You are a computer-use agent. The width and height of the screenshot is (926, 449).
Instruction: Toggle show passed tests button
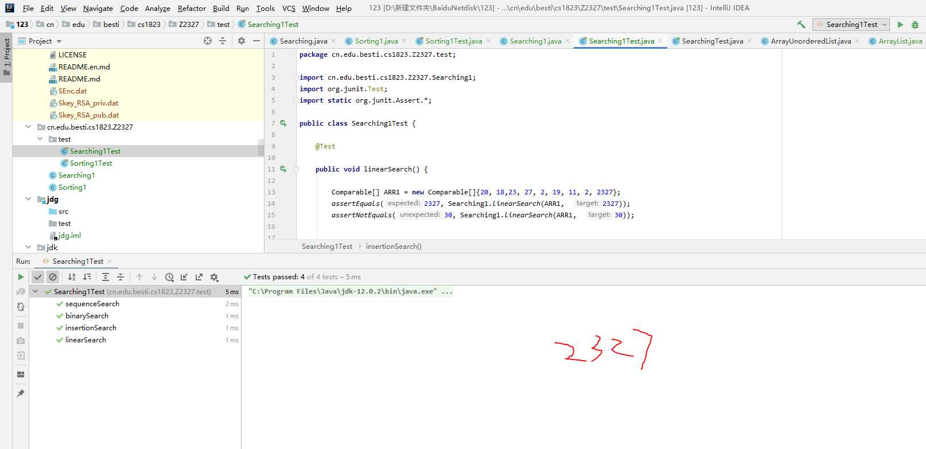coord(38,277)
